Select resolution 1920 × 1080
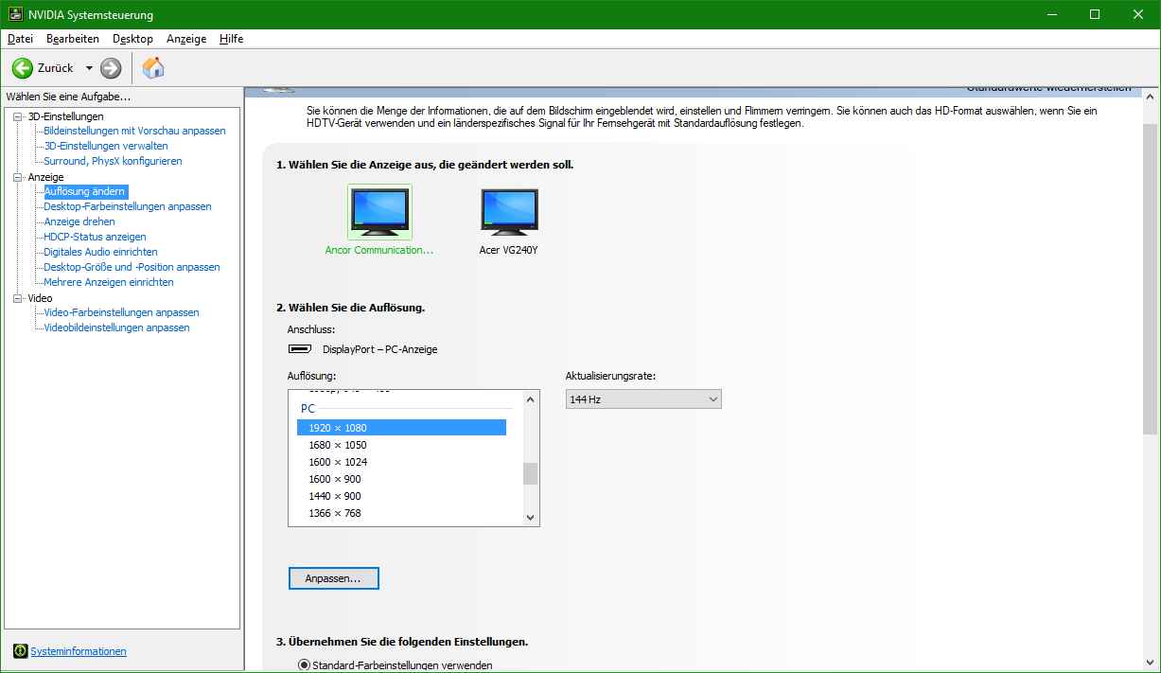 402,428
